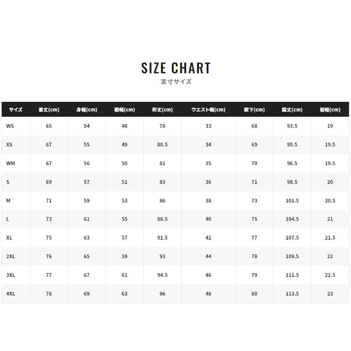
Task: Click the 実寸サイズ subtitle text
Action: (176, 81)
